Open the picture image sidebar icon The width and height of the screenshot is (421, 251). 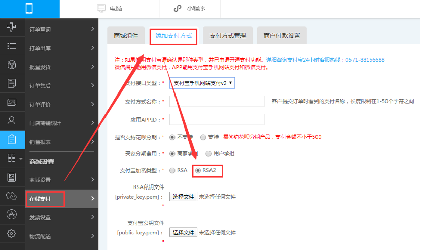12,102
